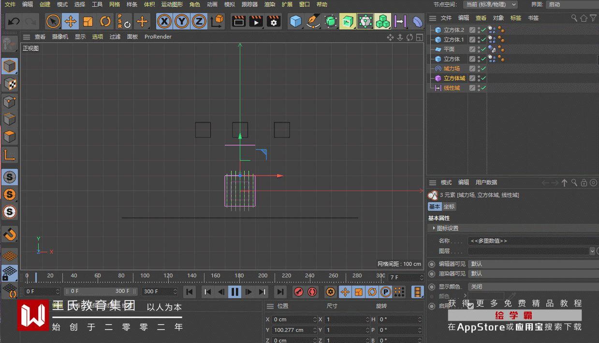Click the Undo arrow icon

[14, 22]
